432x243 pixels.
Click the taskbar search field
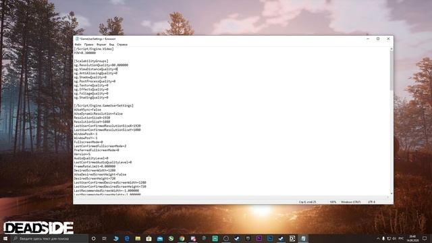(49, 238)
